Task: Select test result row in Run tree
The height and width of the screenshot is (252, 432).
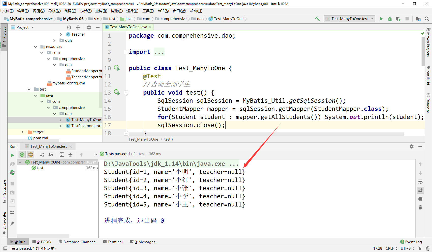Action: coord(58,168)
